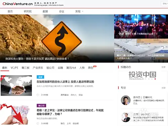Screen dimensions: 168x126
Task: Open 全部 link next to 投融动态
Action: tap(163, 67)
